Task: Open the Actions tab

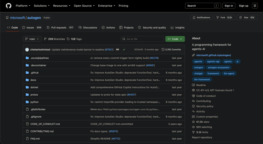Action: pyautogui.click(x=108, y=27)
